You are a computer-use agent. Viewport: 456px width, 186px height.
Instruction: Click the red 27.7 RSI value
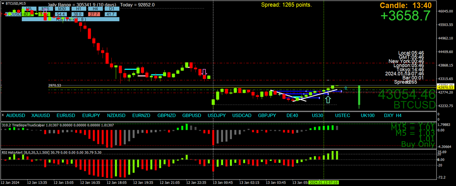pyautogui.click(x=95, y=14)
